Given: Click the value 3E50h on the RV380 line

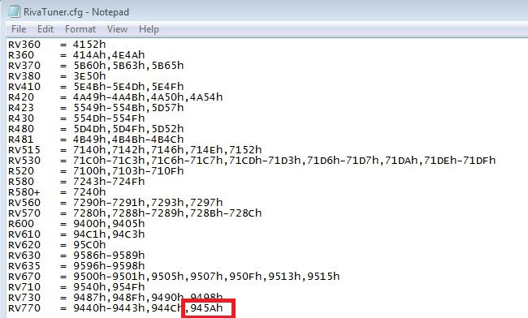Looking at the screenshot, I should click(89, 76).
